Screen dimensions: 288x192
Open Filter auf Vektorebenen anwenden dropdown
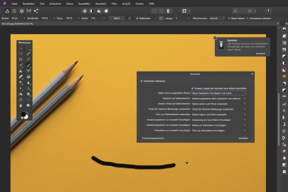(218, 114)
